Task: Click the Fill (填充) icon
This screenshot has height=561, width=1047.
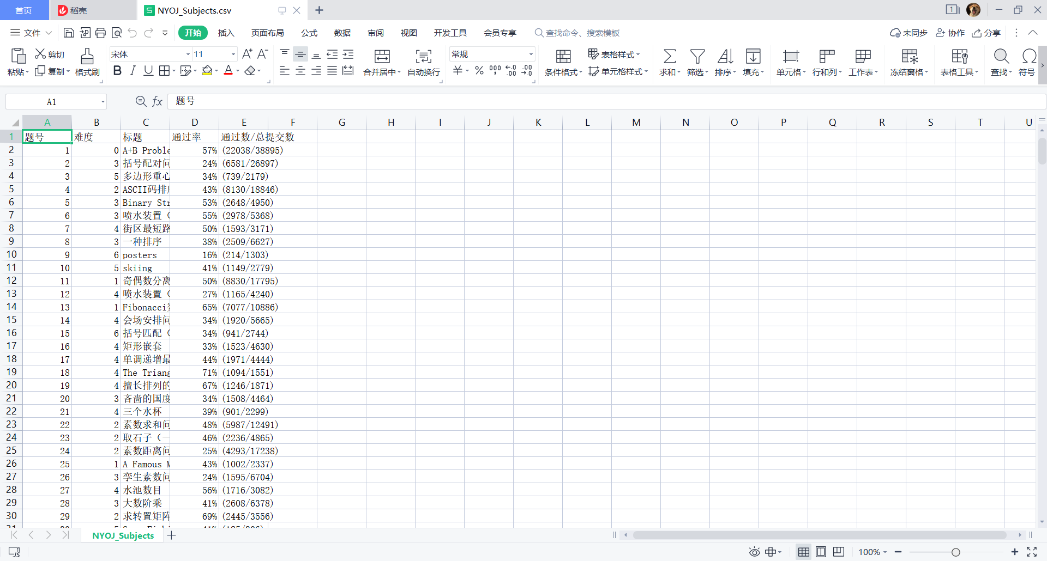Action: (x=753, y=56)
